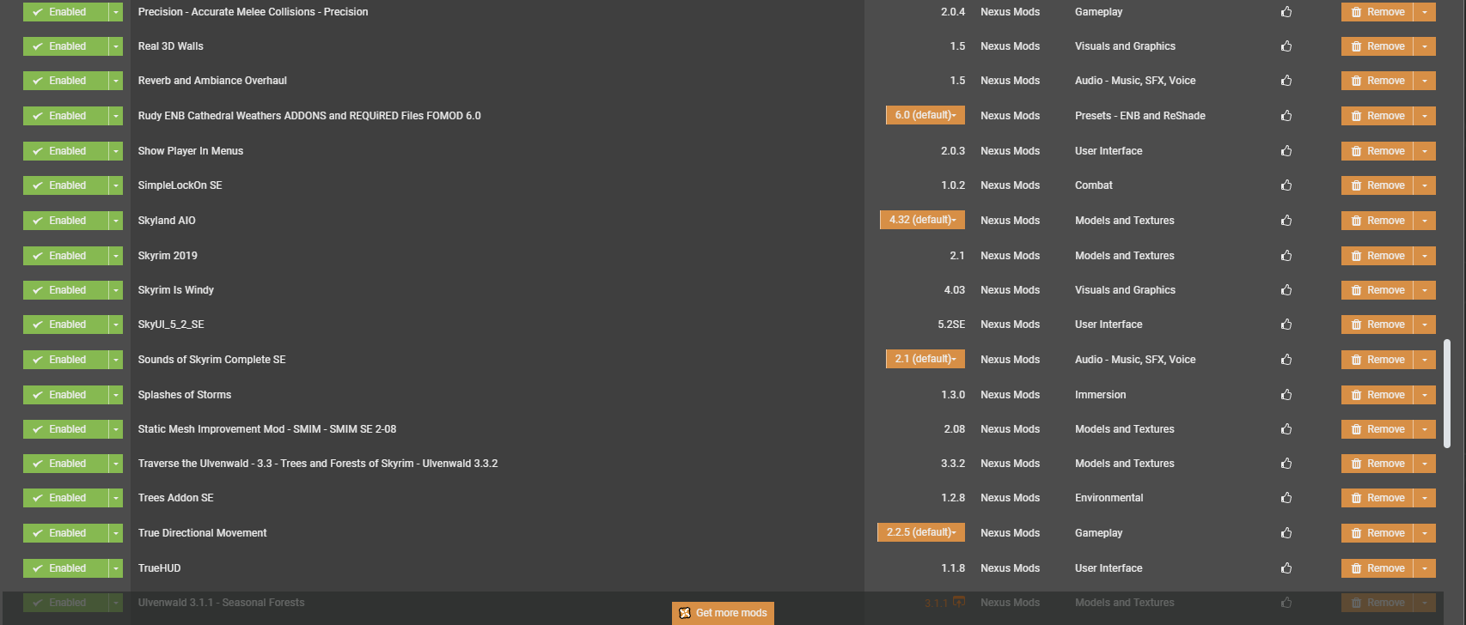Image resolution: width=1466 pixels, height=625 pixels.
Task: Click thumbs-up endorse icon for Skyland AIO
Action: [1286, 221]
